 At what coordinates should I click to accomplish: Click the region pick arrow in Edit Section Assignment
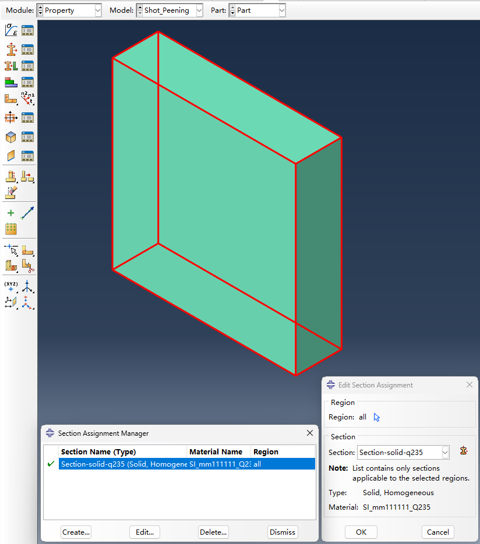click(376, 417)
